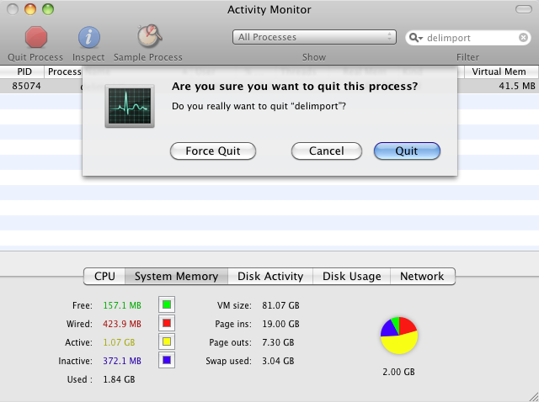This screenshot has width=539, height=402.
Task: Click the 1.07 GB active value
Action: (119, 342)
